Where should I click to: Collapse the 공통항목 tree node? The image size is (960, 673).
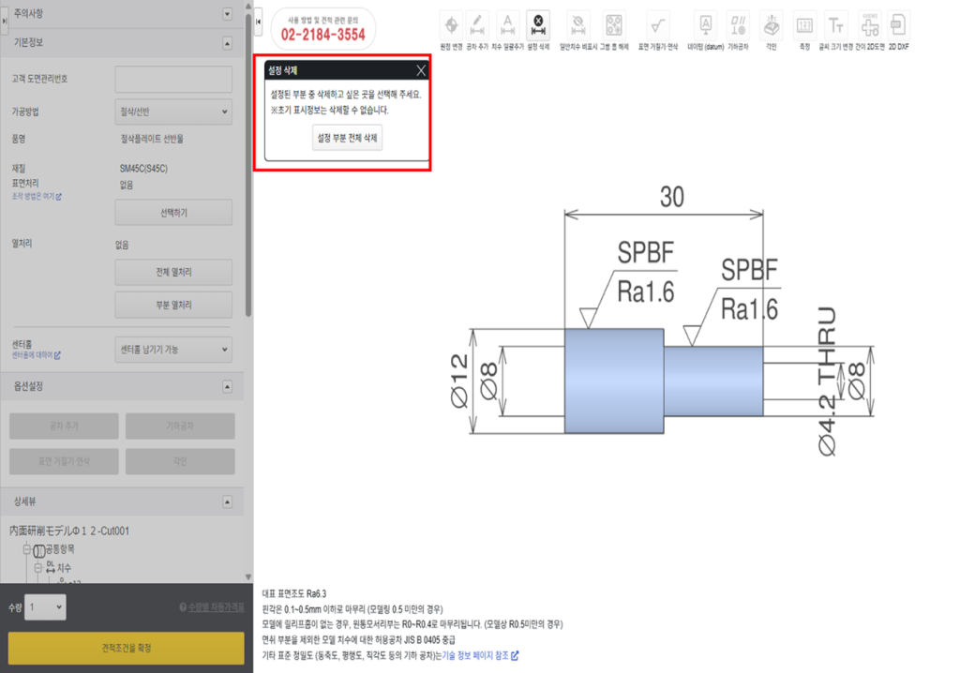(27, 549)
